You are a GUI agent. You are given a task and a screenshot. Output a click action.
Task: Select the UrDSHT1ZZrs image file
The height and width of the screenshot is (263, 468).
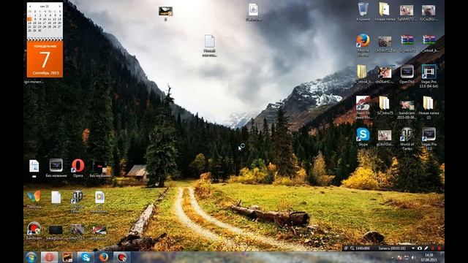coord(385,41)
